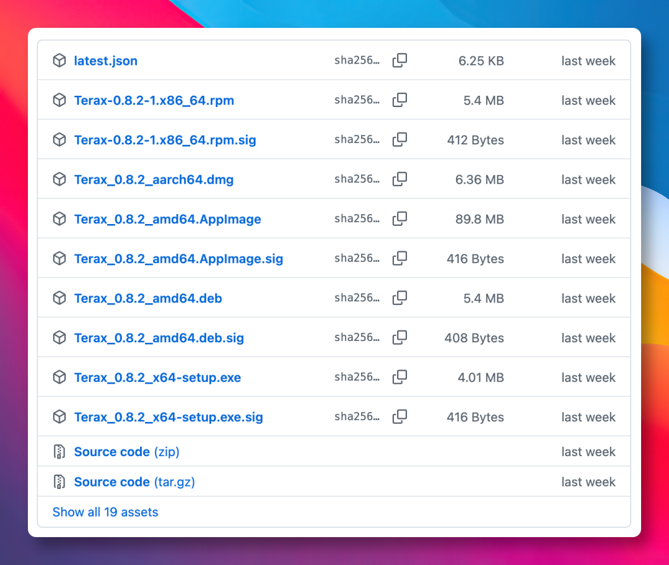Click package icon beside latest.json
669x565 pixels.
59,61
